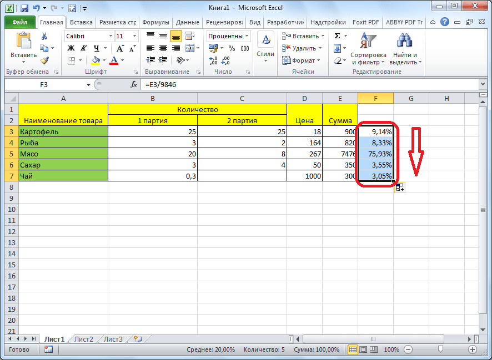Toggle bold formatting (Ж)
The height and width of the screenshot is (360, 492).
pyautogui.click(x=71, y=48)
